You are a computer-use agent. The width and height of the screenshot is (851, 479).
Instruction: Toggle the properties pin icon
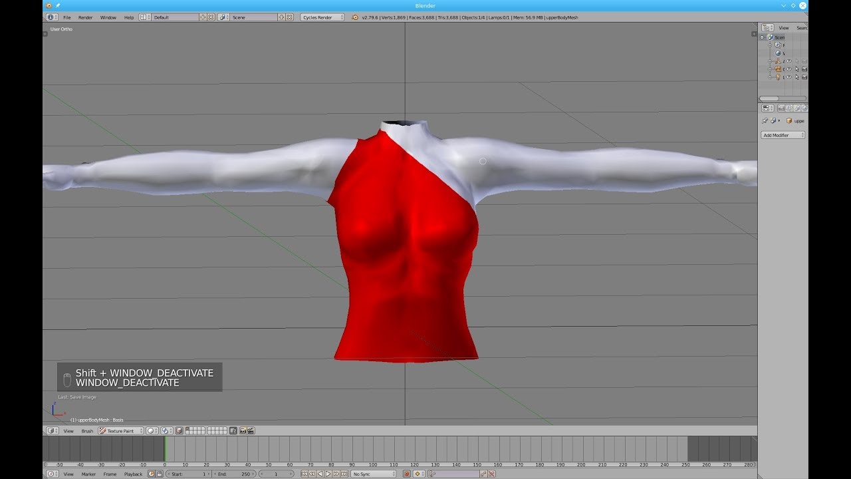tap(765, 121)
